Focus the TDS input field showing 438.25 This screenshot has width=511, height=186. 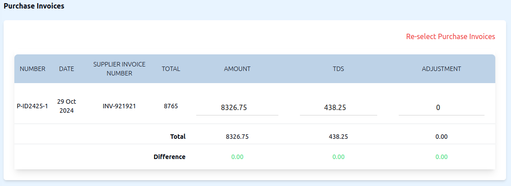[x=338, y=107]
